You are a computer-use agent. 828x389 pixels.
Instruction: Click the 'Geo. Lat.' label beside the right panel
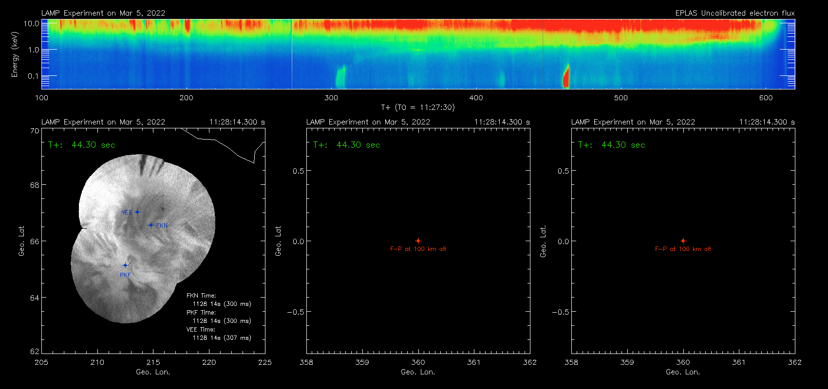544,241
